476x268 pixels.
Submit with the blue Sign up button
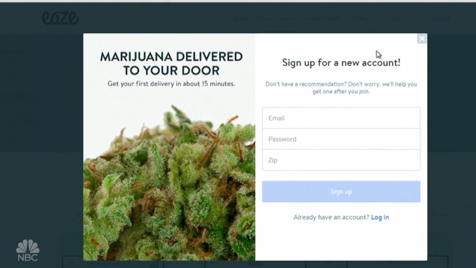[341, 192]
